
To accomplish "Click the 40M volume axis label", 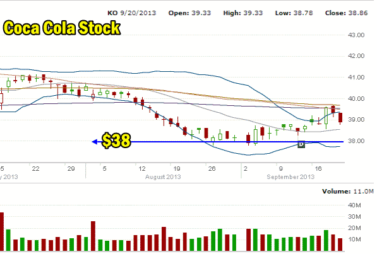I will pyautogui.click(x=354, y=205).
